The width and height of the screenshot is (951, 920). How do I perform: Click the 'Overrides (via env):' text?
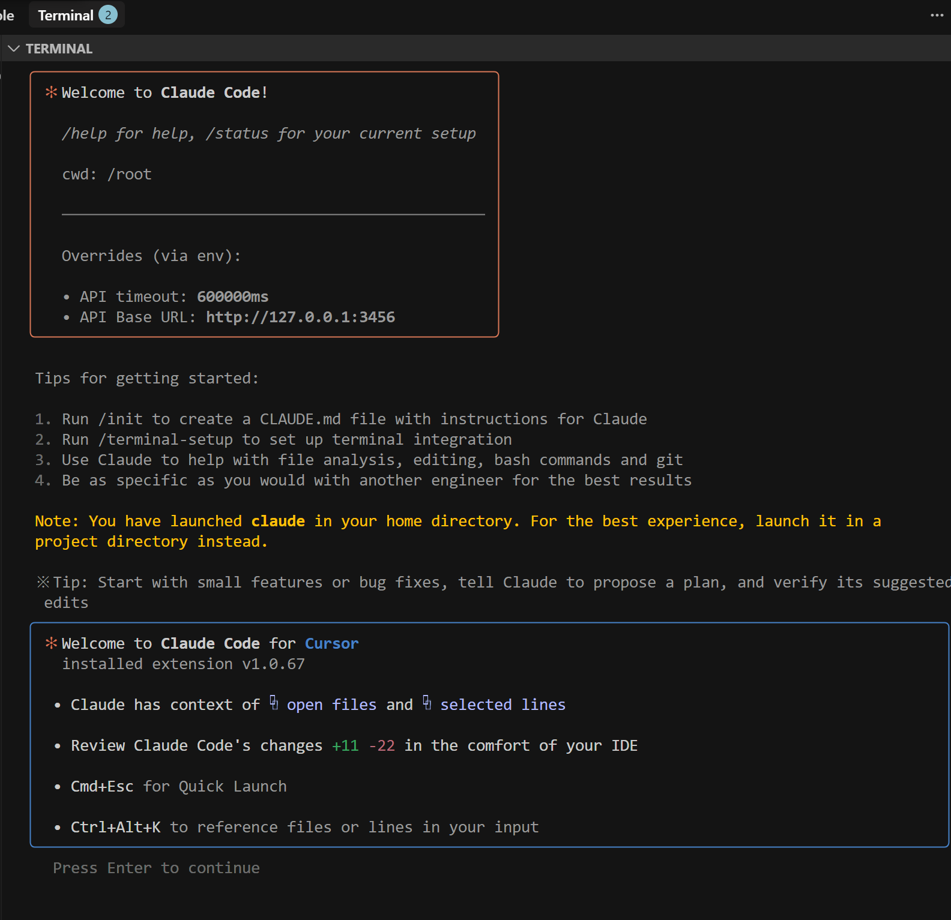(x=151, y=256)
